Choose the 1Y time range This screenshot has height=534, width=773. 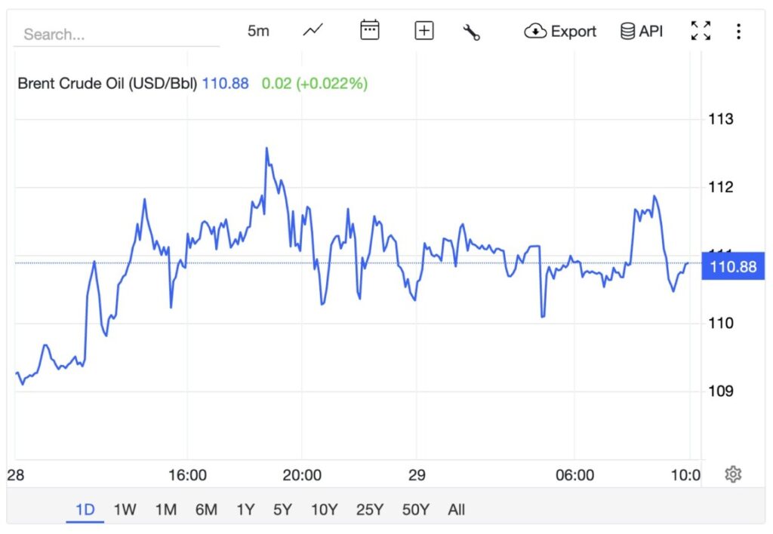(x=245, y=510)
